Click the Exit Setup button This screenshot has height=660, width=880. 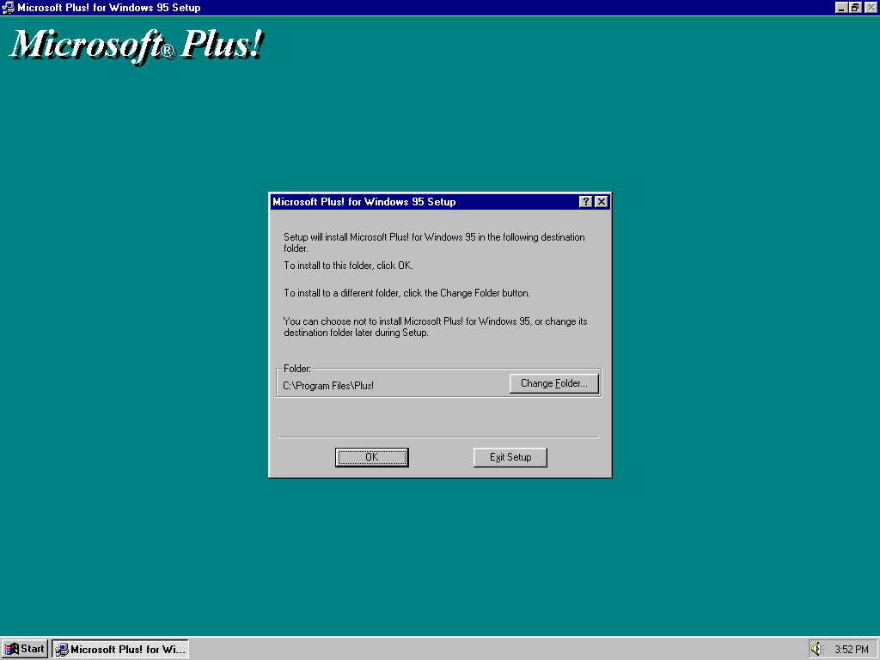[510, 457]
